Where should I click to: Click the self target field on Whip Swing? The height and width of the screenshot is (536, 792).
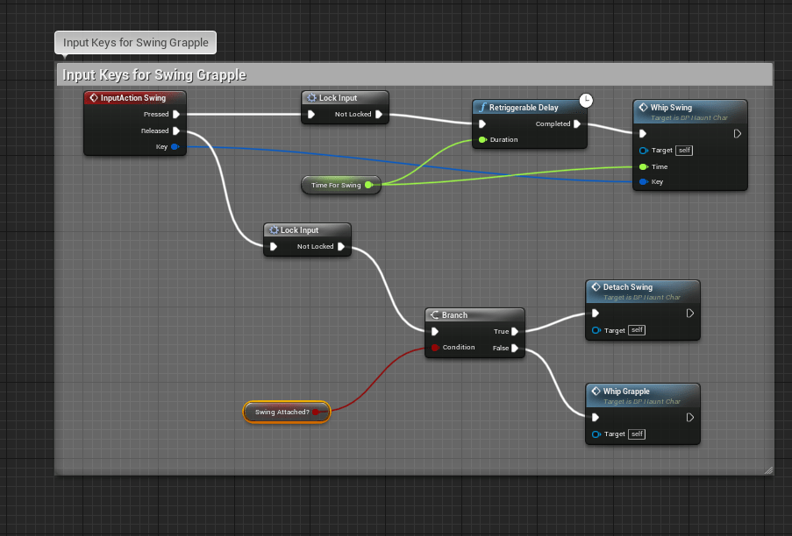point(685,151)
